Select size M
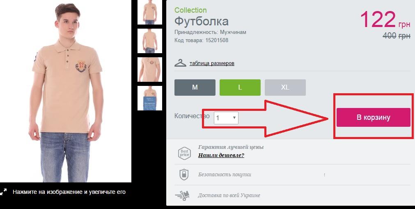 pos(195,88)
